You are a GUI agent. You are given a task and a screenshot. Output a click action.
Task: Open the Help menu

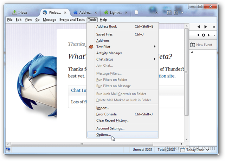103,20
